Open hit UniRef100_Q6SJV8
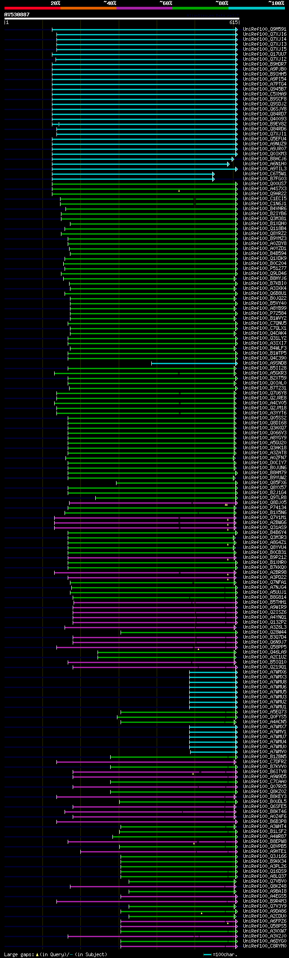Viewport: 289px width, 958px height. tap(265, 109)
